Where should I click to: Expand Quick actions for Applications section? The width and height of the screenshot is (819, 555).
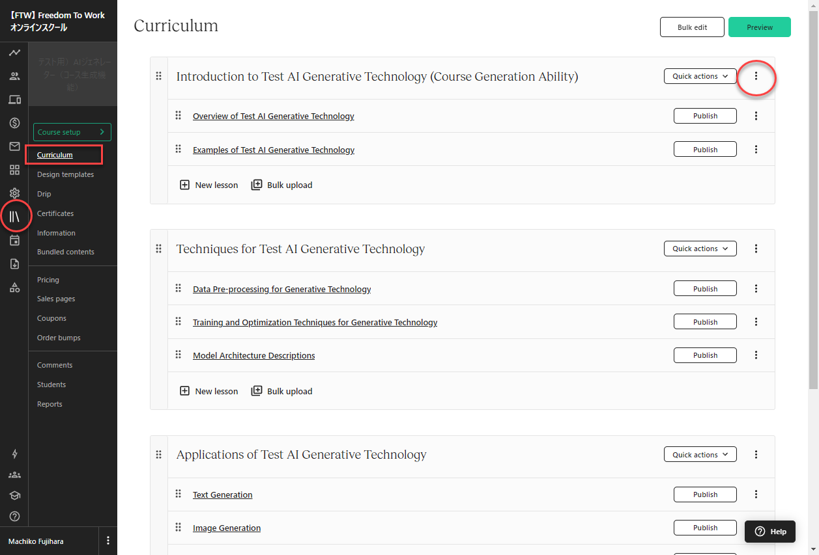[x=700, y=455]
